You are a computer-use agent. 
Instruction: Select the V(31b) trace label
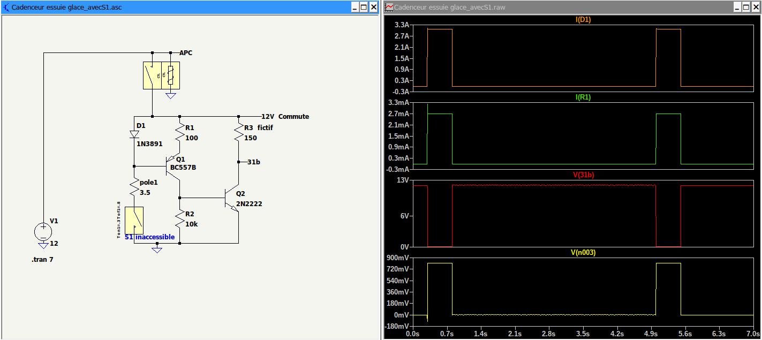(x=583, y=175)
